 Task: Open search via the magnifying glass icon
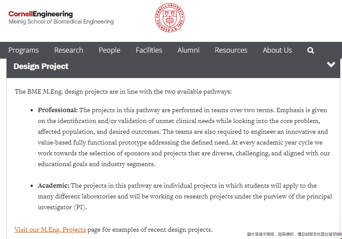pos(311,50)
